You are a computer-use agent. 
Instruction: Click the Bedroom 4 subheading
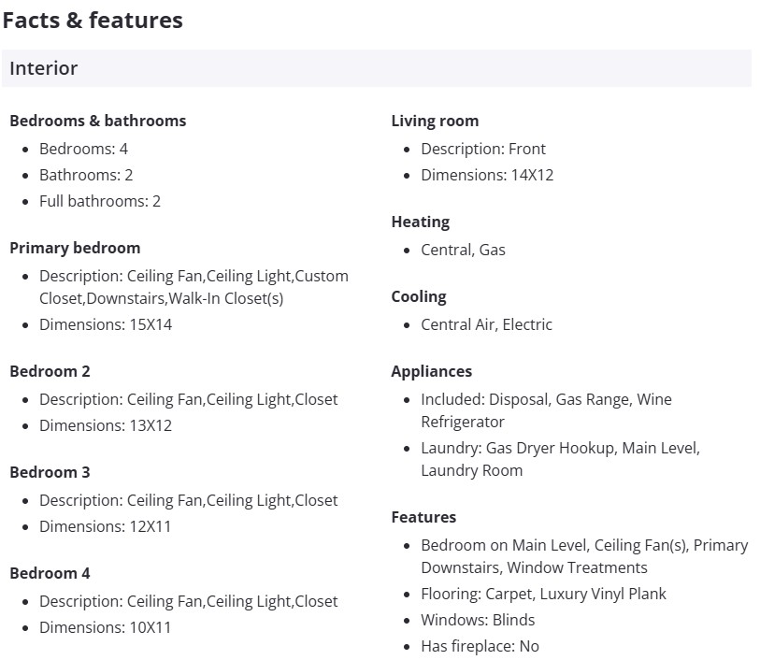pyautogui.click(x=50, y=573)
